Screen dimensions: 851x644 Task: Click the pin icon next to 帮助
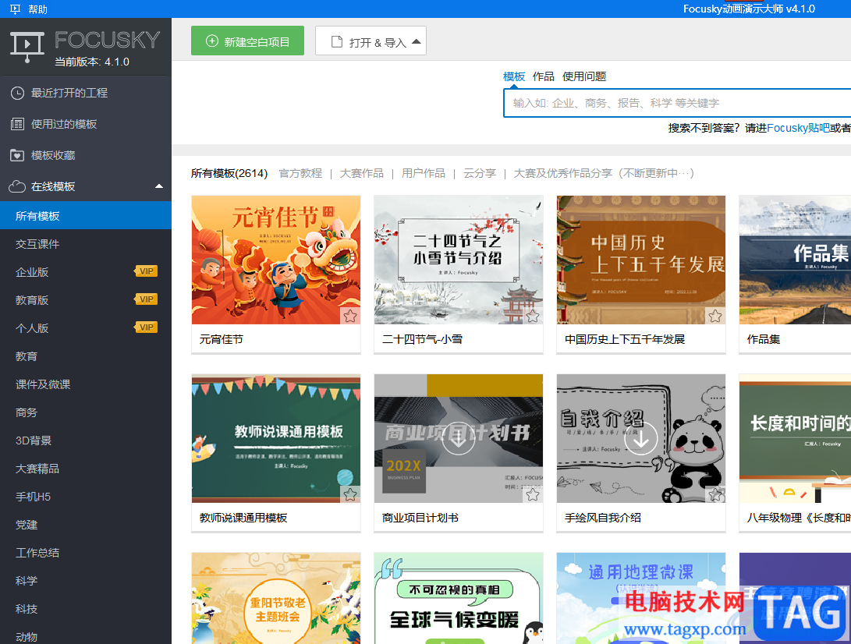coord(15,9)
